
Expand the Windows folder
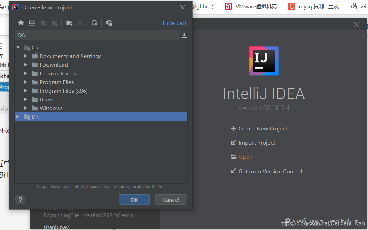point(25,108)
